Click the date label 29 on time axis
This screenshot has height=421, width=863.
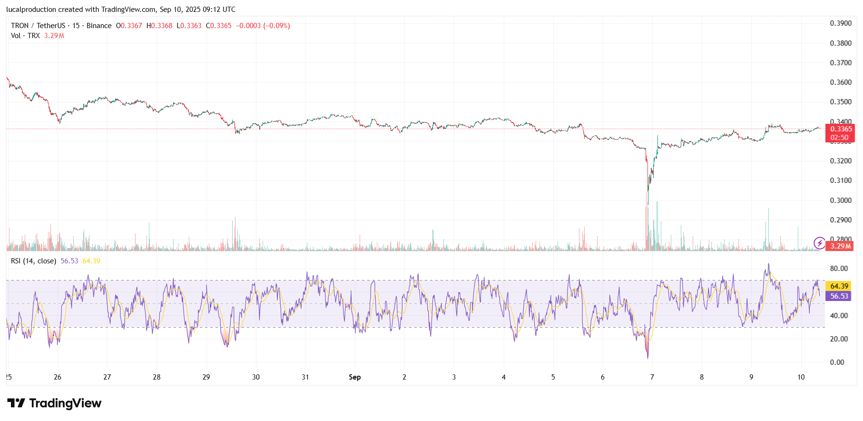tap(206, 377)
